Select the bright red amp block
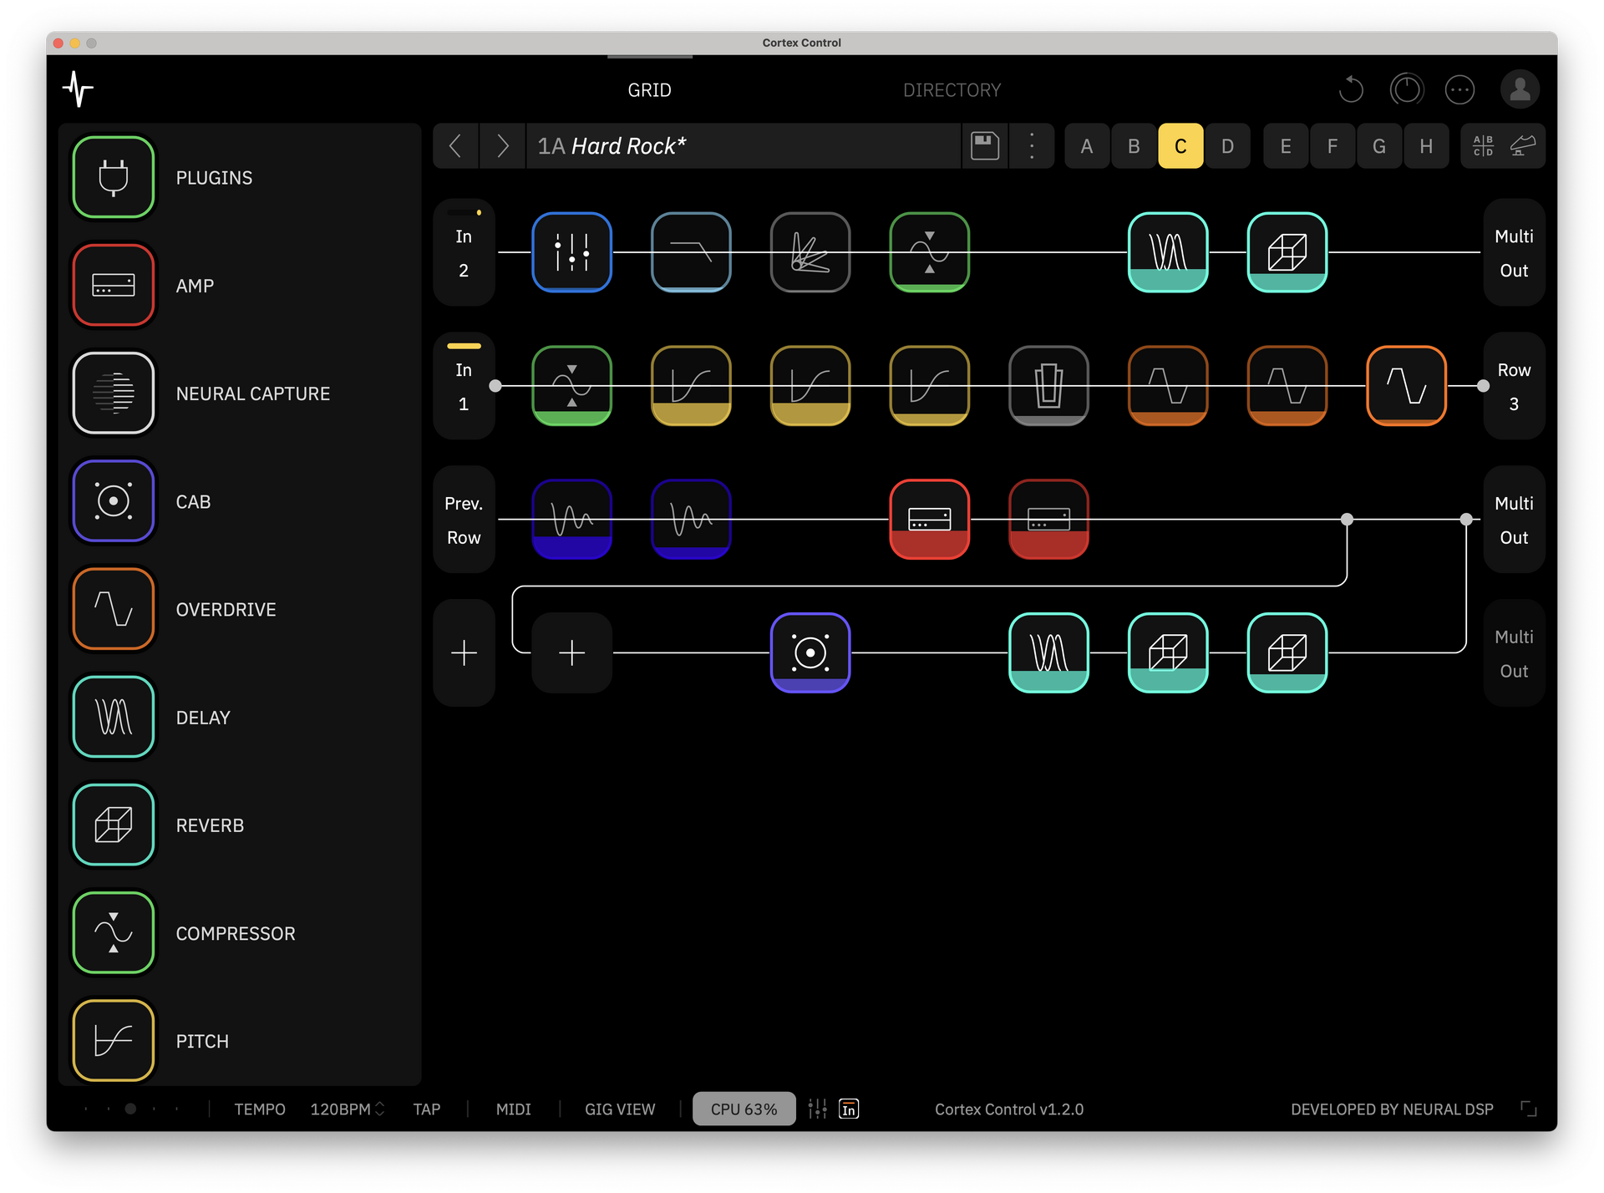The height and width of the screenshot is (1193, 1604). coord(929,520)
